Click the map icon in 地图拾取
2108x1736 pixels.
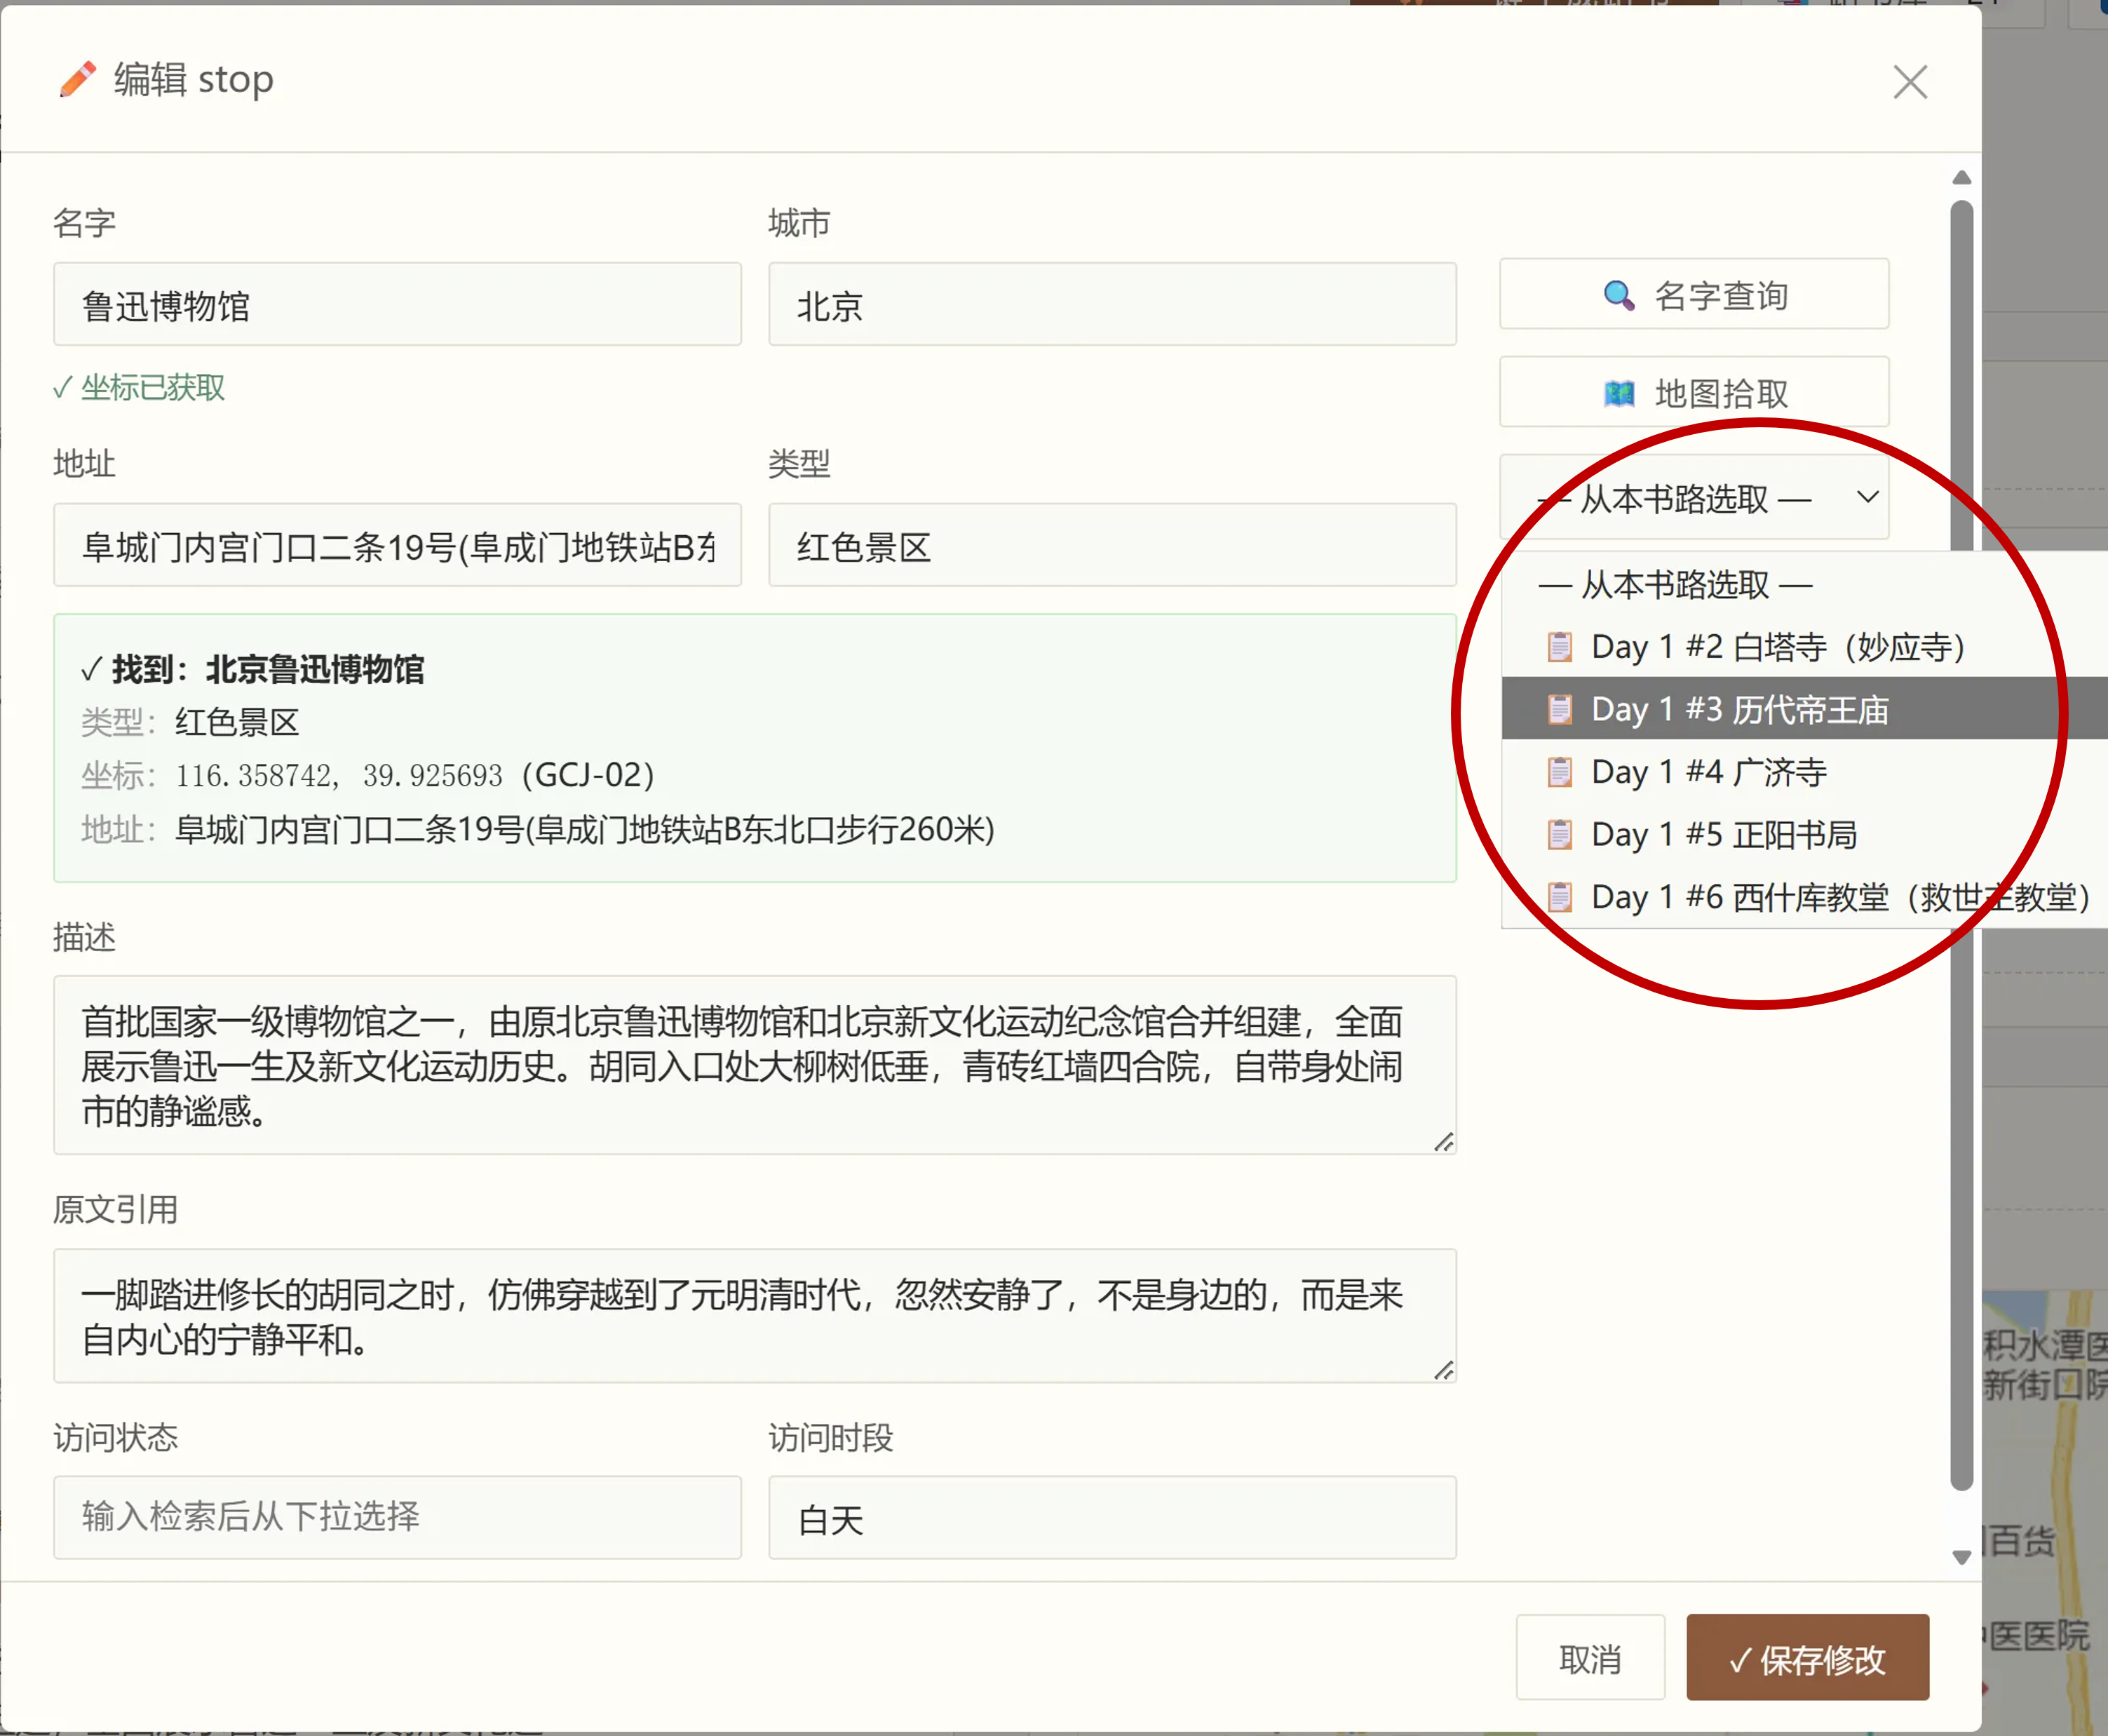pyautogui.click(x=1619, y=393)
